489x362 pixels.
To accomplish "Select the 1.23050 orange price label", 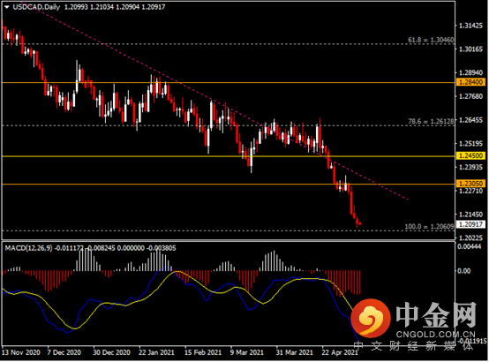I will (470, 184).
